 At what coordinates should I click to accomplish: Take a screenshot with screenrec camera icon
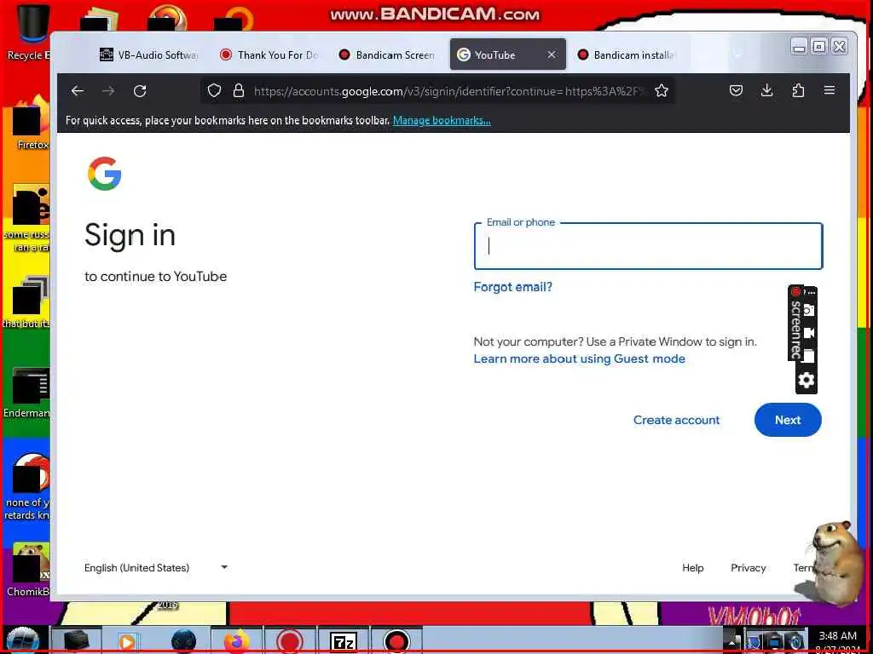[808, 310]
